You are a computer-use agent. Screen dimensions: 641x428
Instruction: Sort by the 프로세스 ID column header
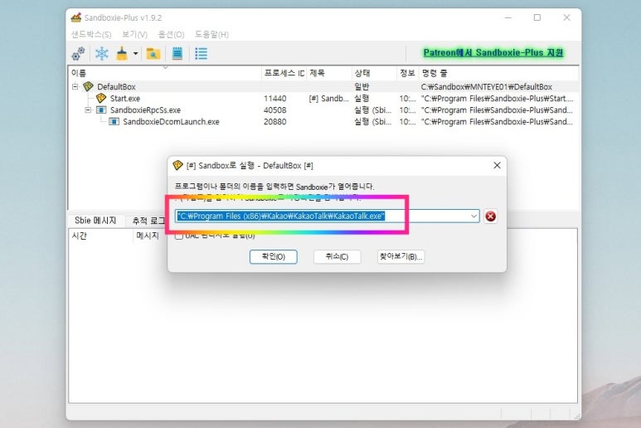(x=284, y=73)
